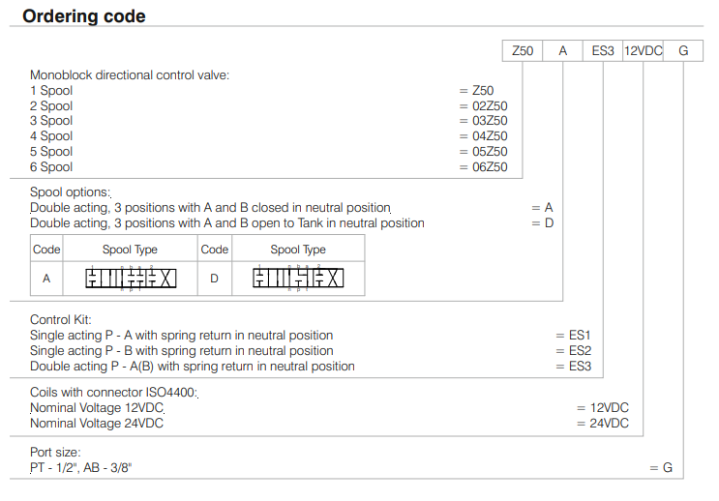Click the spool type A schematic symbol
719x501 pixels.
pos(132,279)
